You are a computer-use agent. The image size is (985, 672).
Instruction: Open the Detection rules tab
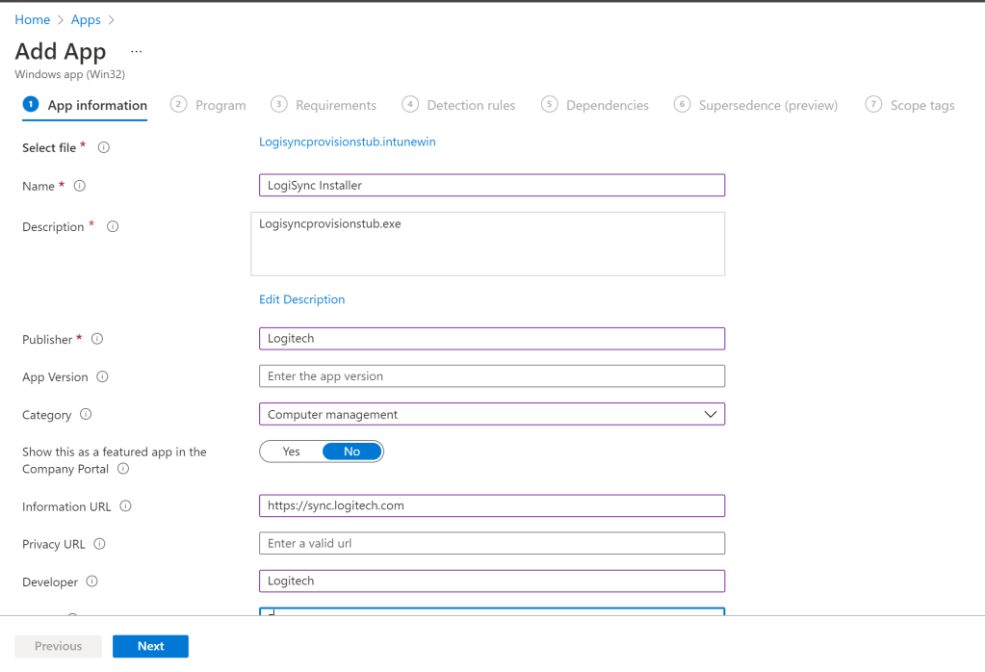tap(459, 105)
